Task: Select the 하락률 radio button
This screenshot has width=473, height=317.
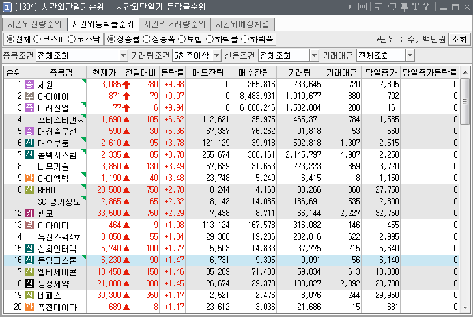Action: coord(209,39)
